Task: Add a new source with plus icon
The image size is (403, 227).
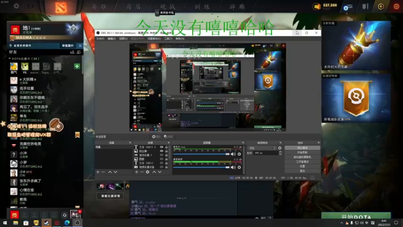Action: pyautogui.click(x=137, y=172)
